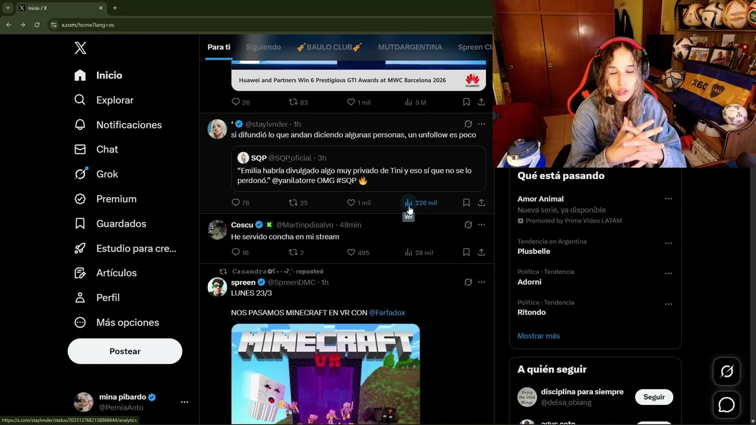This screenshot has height=425, width=756.
Task: Like the staylvnder post
Action: click(359, 202)
